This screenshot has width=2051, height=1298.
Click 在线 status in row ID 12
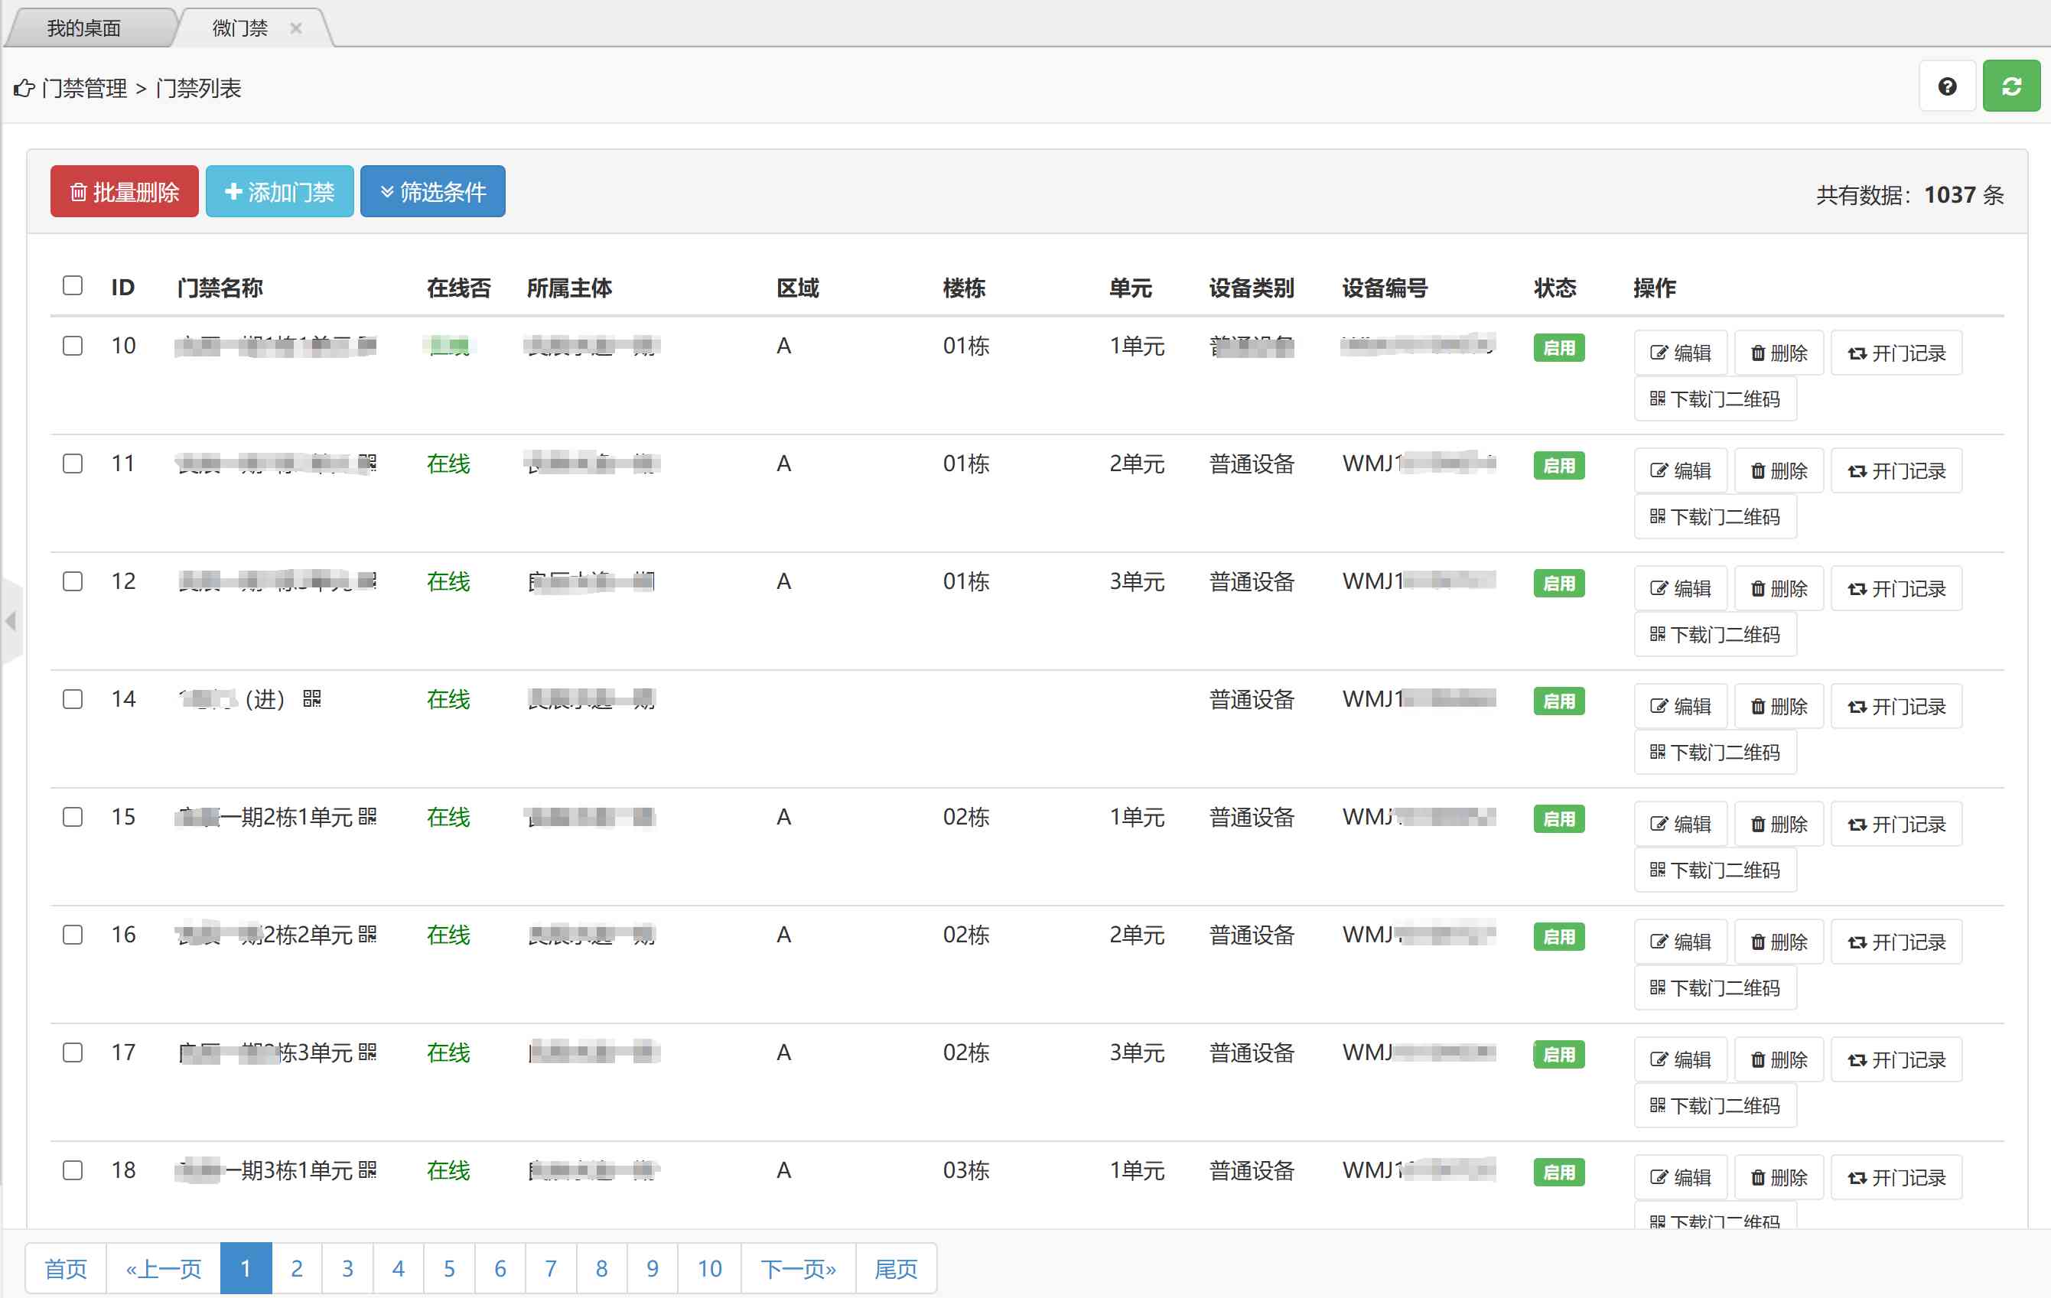(x=448, y=581)
